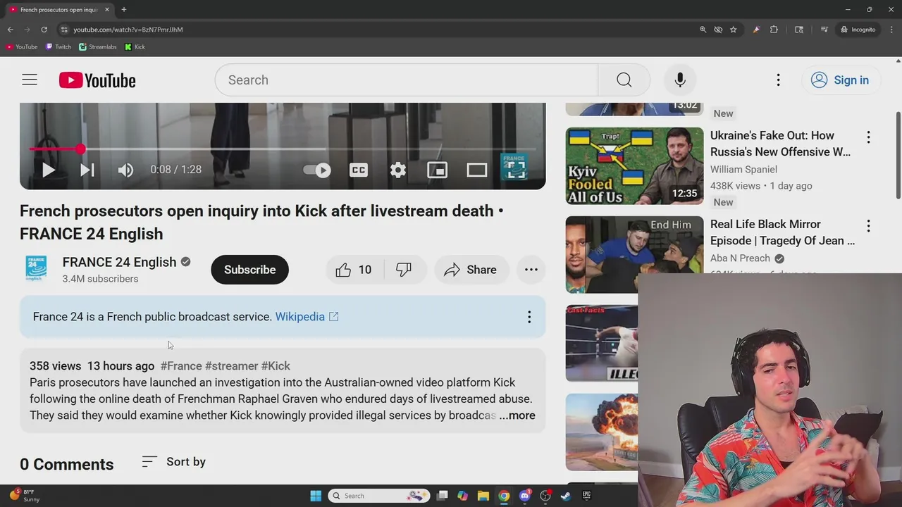The width and height of the screenshot is (902, 507).
Task: Open the Chrome three-dot menu
Action: [891, 30]
